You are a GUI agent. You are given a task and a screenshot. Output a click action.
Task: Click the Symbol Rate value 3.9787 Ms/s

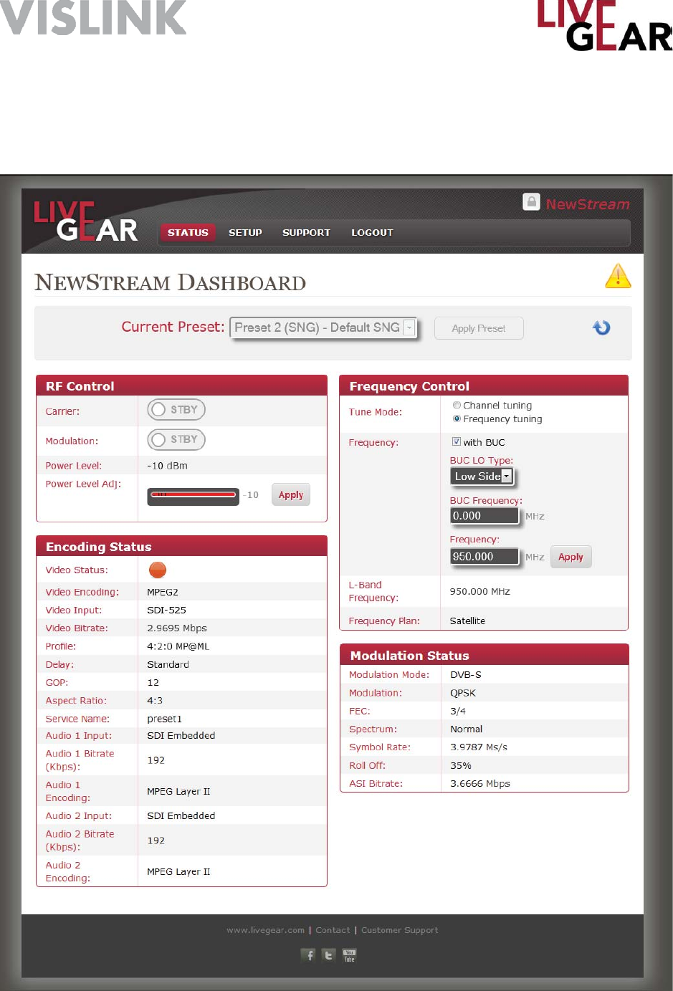[x=479, y=747]
